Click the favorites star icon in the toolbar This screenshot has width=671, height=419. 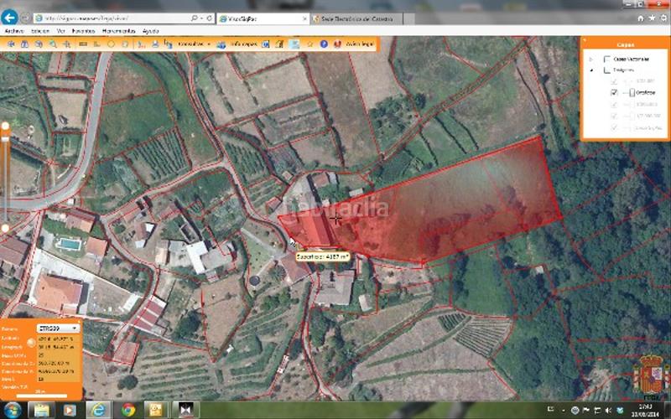(310, 44)
